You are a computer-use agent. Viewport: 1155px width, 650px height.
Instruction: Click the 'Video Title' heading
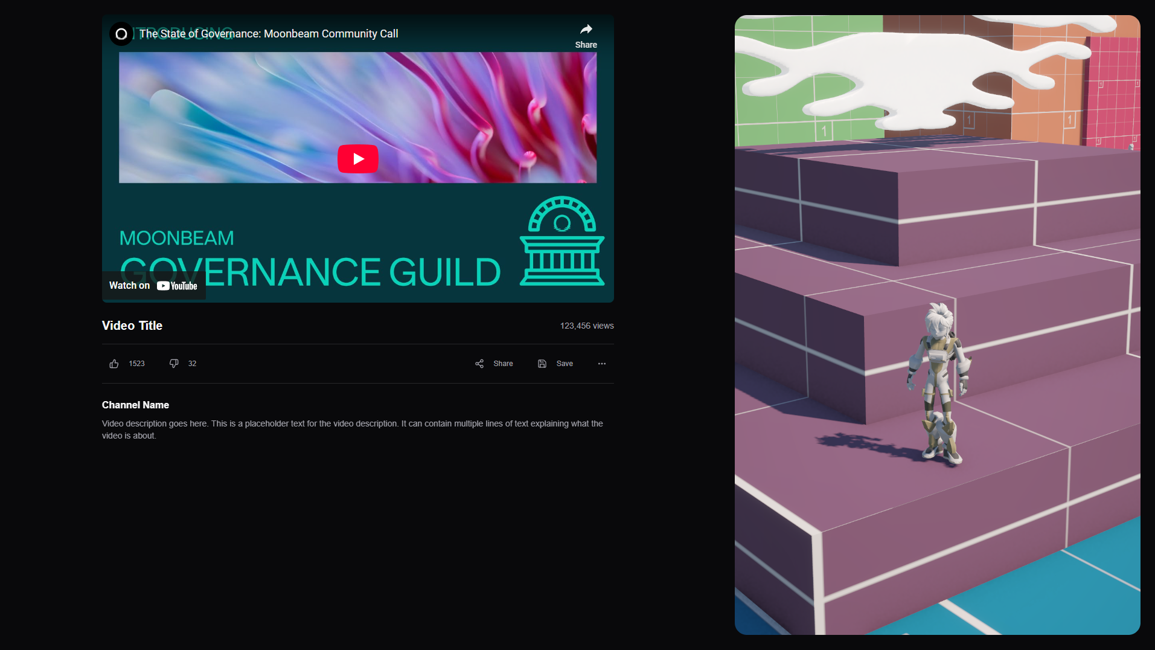pyautogui.click(x=132, y=325)
